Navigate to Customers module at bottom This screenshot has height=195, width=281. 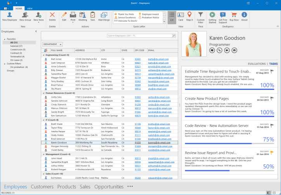[x=42, y=186]
